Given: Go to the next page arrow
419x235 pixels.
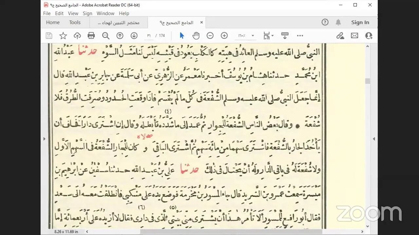Looking at the screenshot, I should [x=134, y=36].
